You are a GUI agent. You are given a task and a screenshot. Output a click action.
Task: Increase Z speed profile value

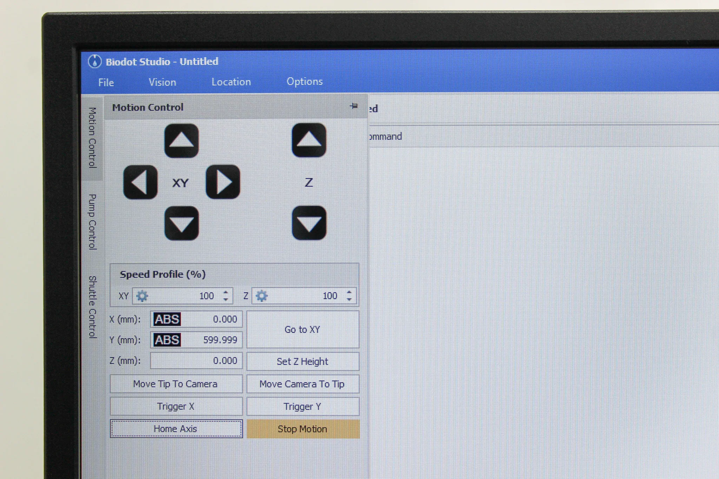click(x=349, y=292)
